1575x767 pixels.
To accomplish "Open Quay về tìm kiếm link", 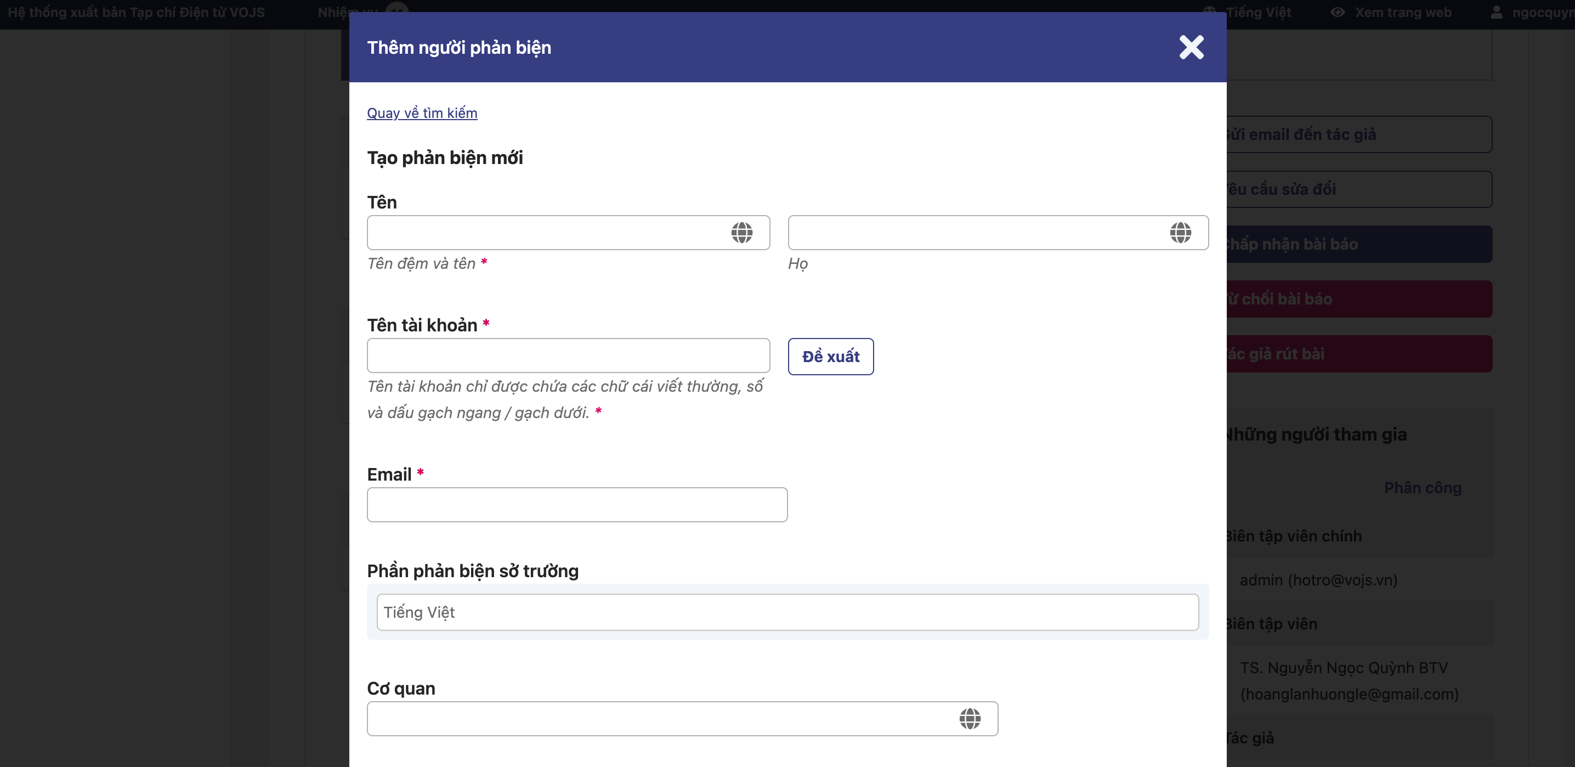I will click(x=422, y=113).
